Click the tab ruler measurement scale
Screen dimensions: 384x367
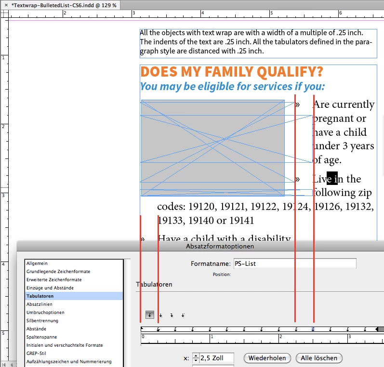pos(262,339)
